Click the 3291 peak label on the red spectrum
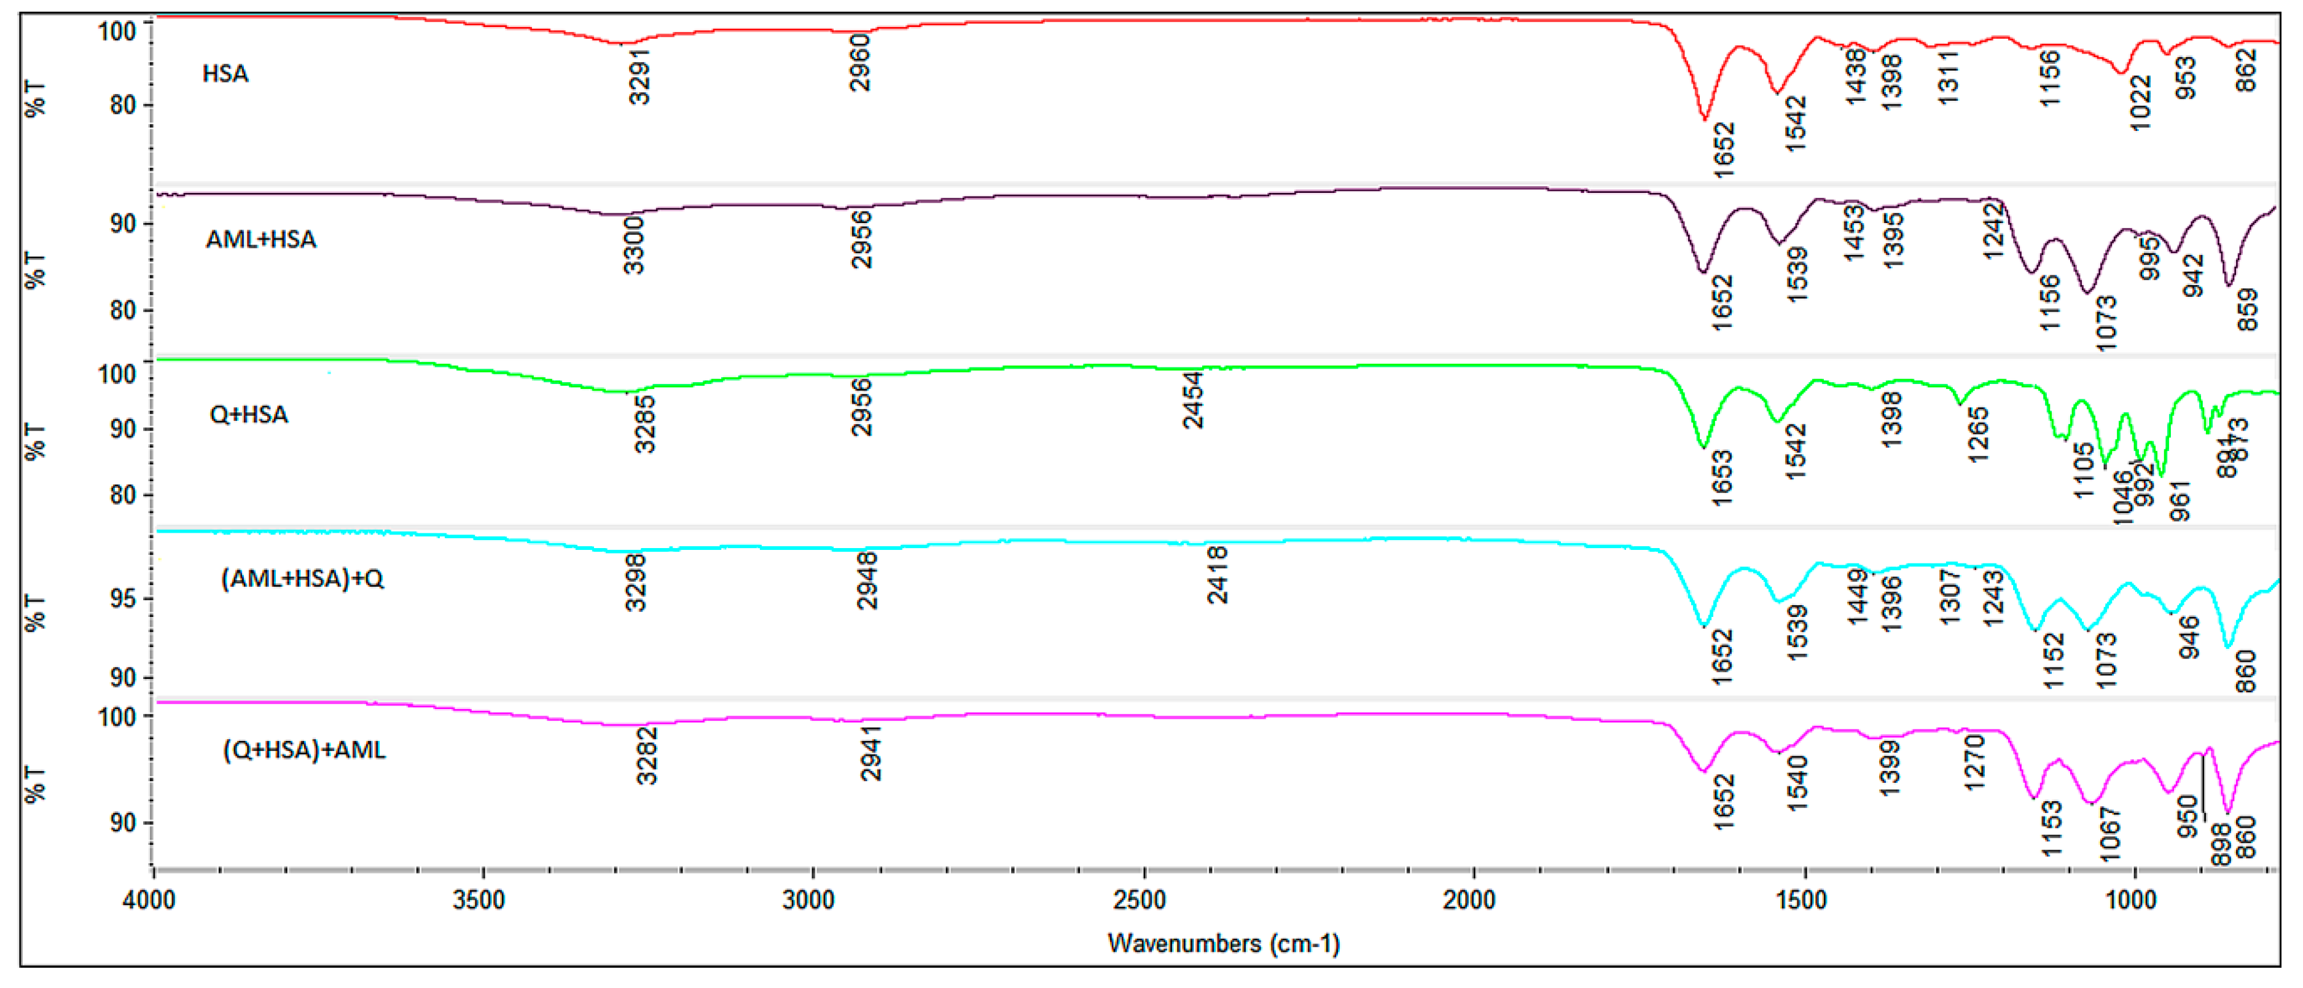Screen dimensions: 2303x988 (640, 77)
